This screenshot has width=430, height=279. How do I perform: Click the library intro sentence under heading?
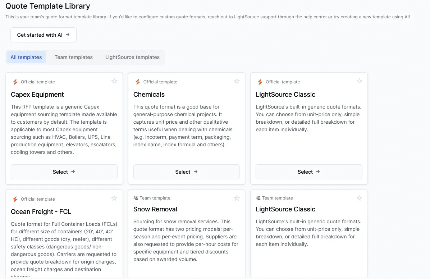click(207, 17)
